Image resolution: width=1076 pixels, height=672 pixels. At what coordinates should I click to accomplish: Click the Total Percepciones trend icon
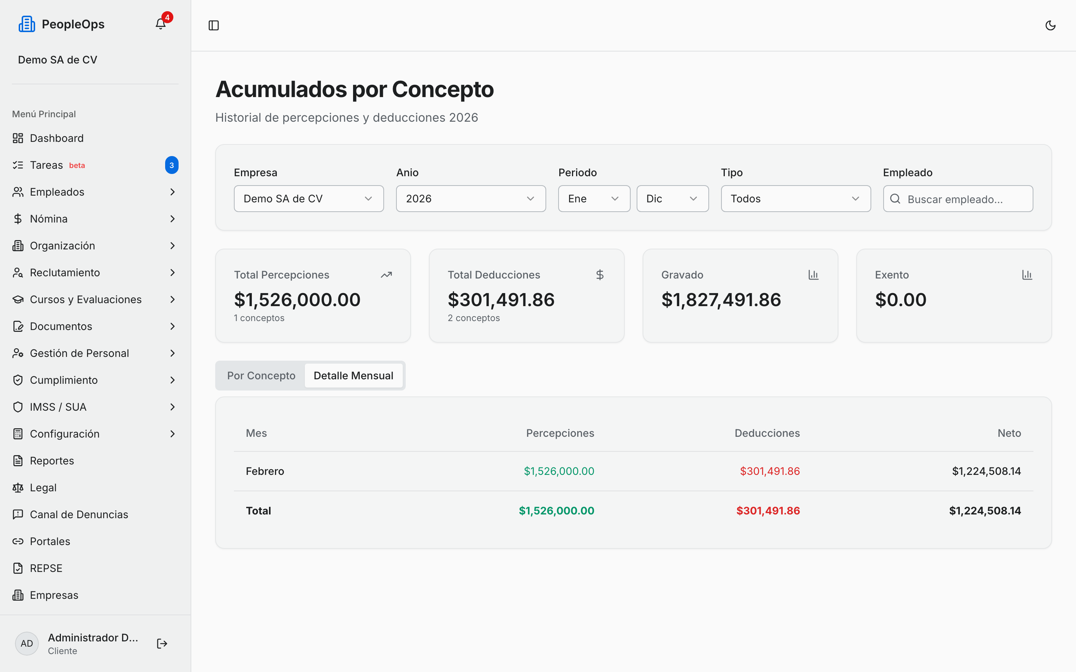[x=386, y=275]
